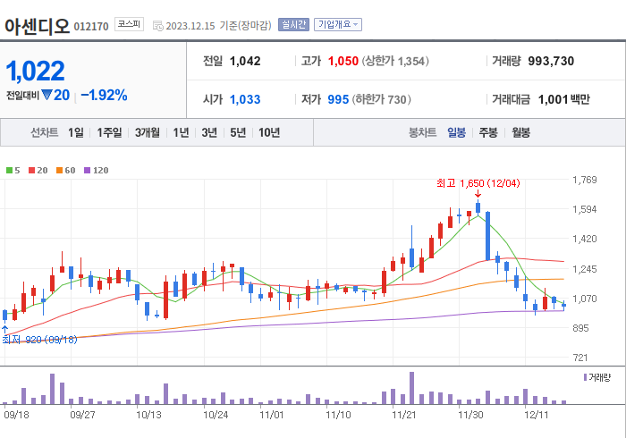Click the 고가 value 1,050
626x438 pixels.
coord(343,61)
